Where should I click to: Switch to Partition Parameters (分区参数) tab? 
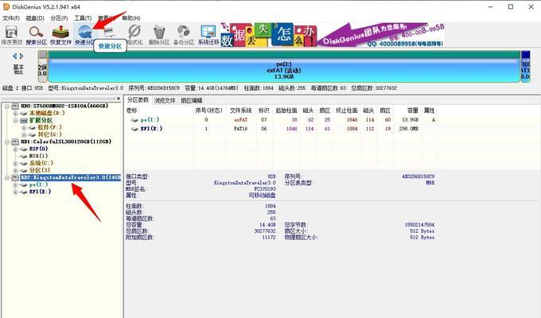tap(138, 100)
